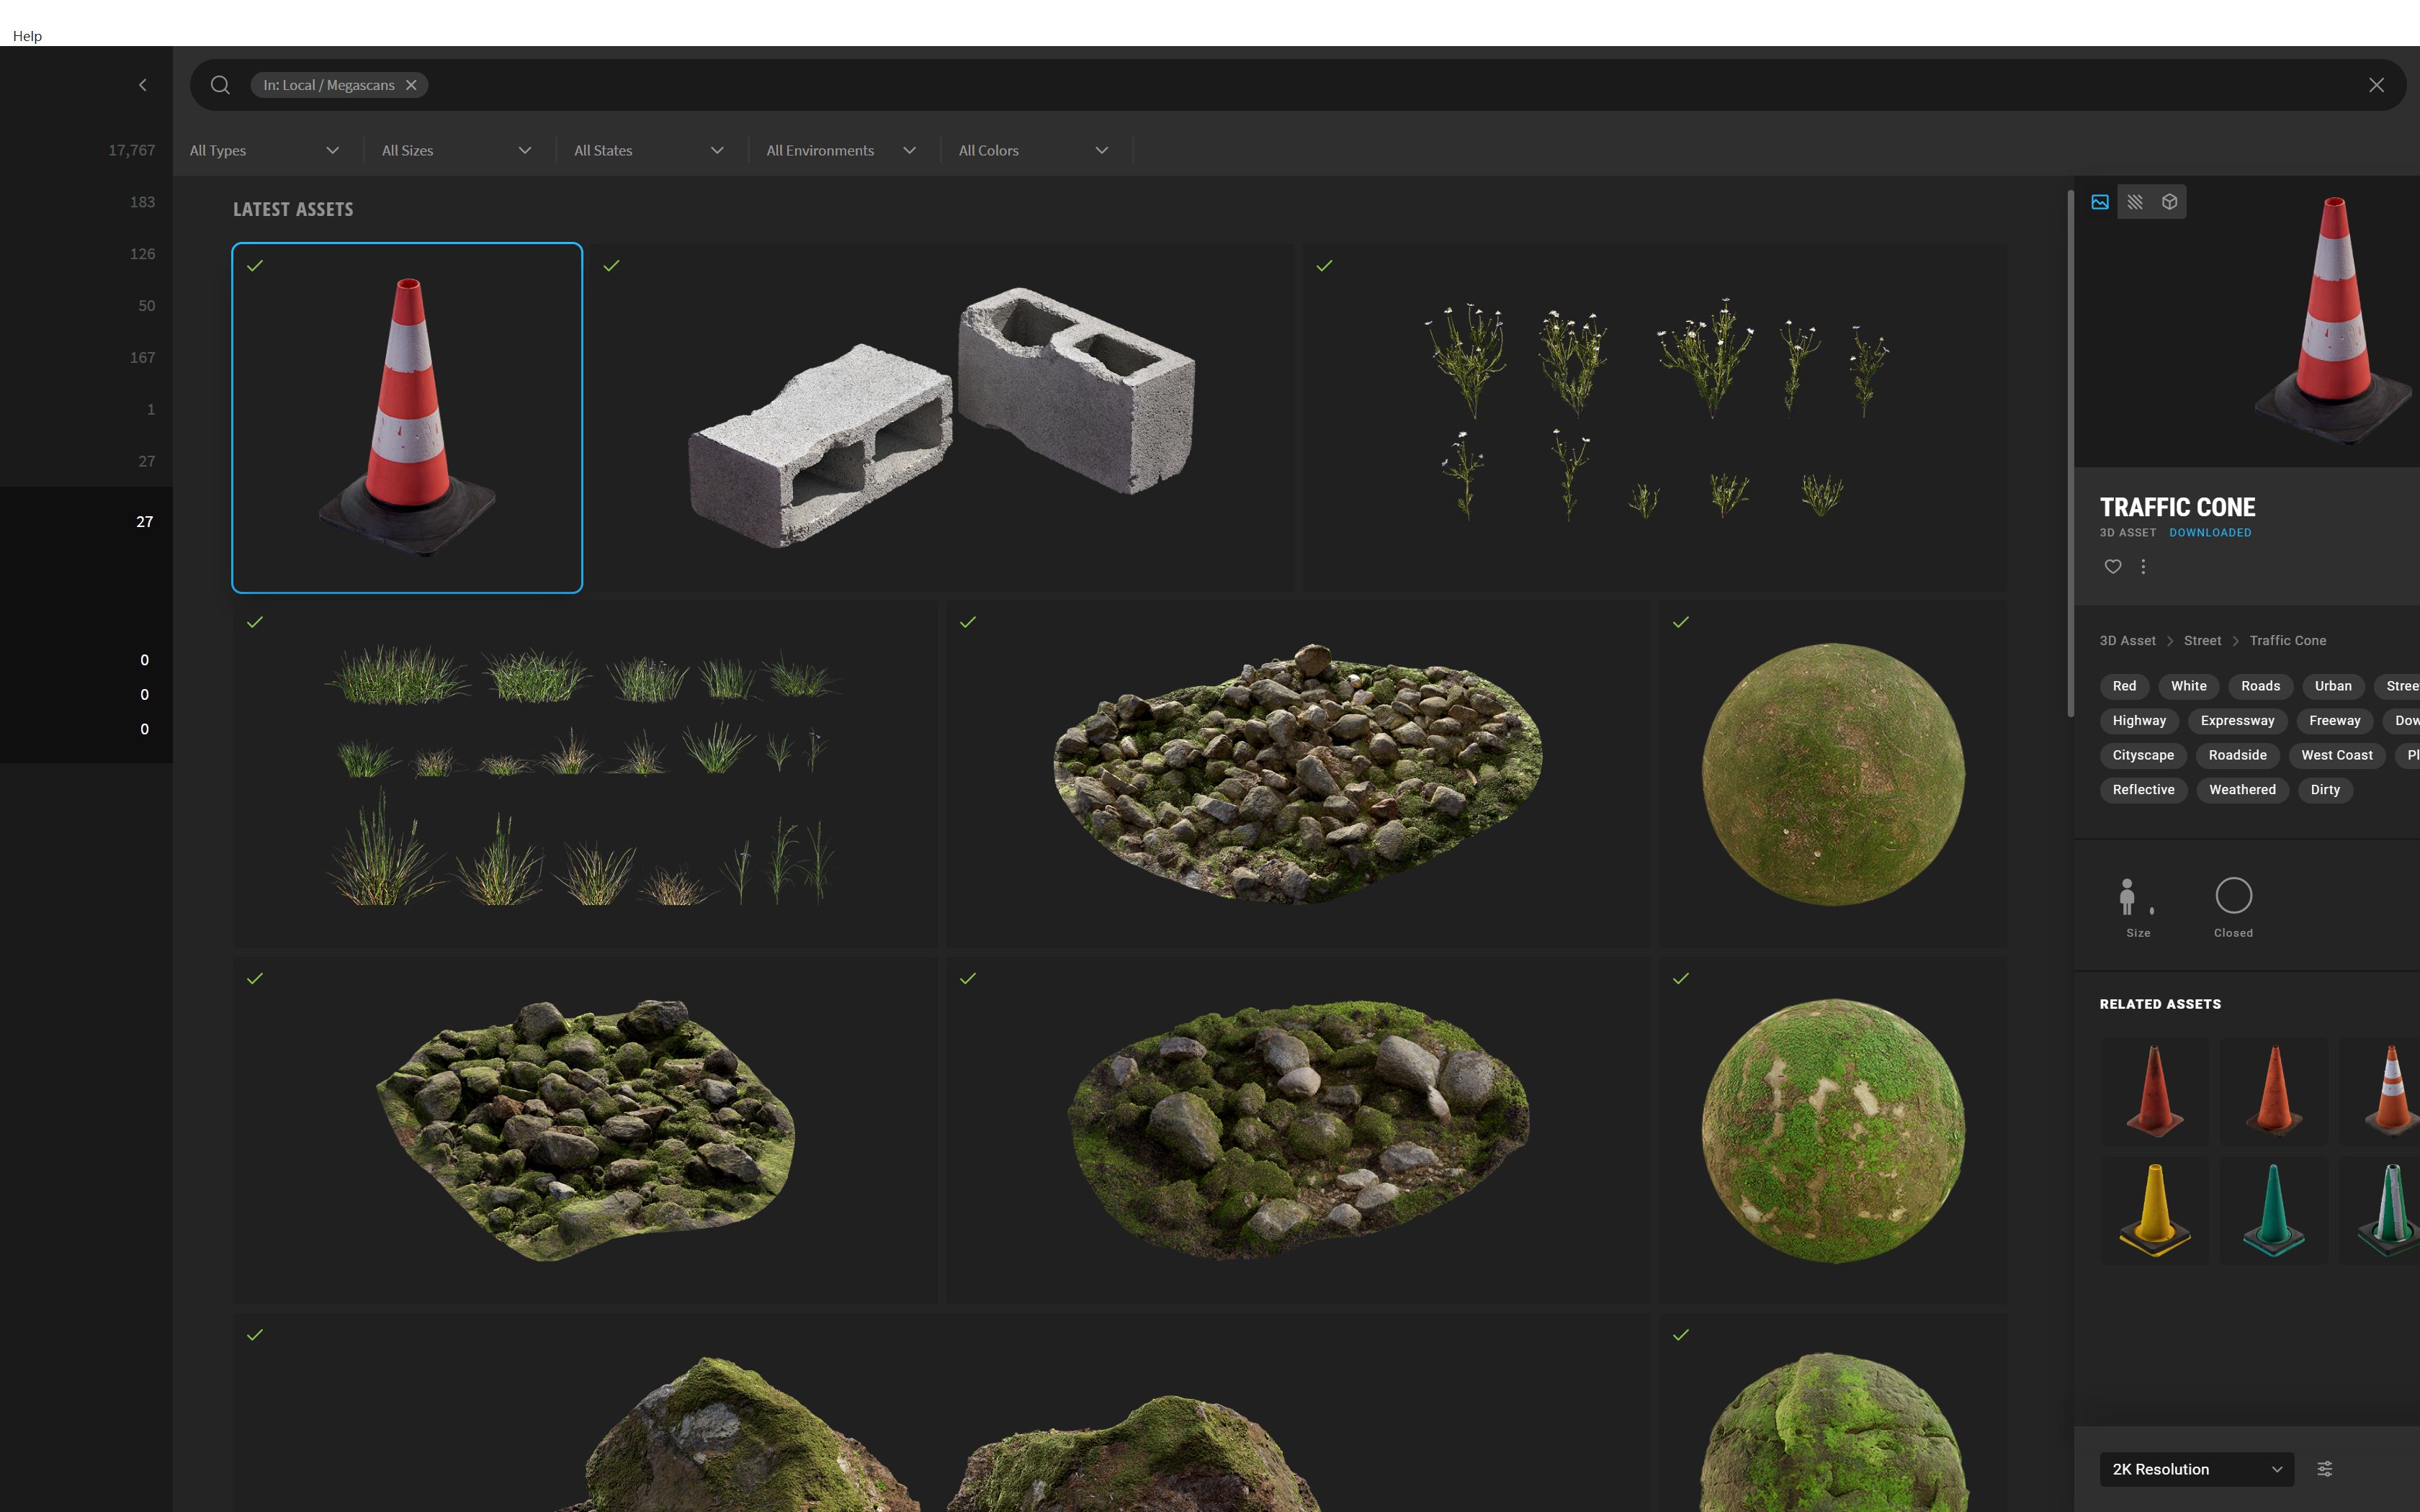Remove the In: Local / Megascans filter chip
This screenshot has width=2420, height=1512.
pos(411,85)
